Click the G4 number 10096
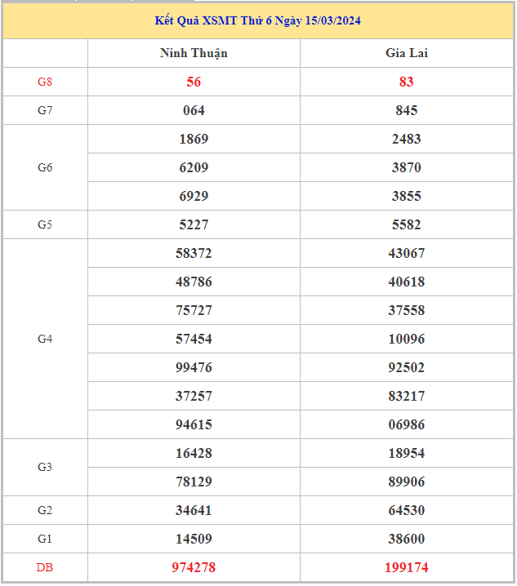Image resolution: width=517 pixels, height=586 pixels. tap(406, 339)
